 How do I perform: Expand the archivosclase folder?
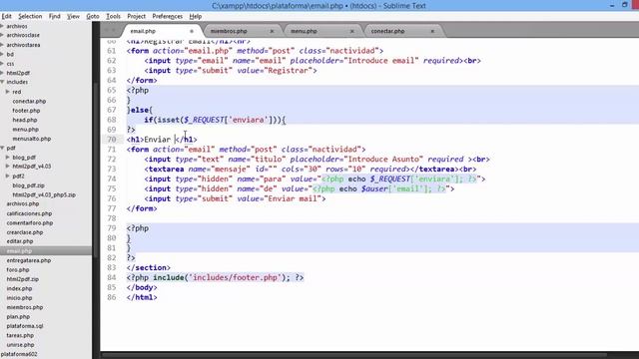[2, 35]
